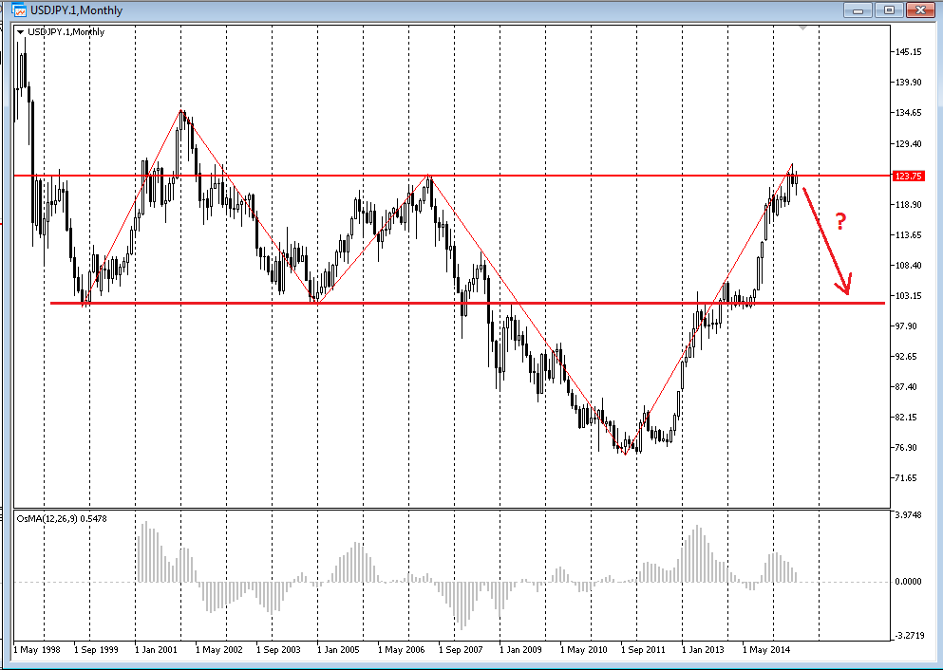Click the 1 Sep 2003 date label
The width and height of the screenshot is (943, 670).
(x=278, y=649)
